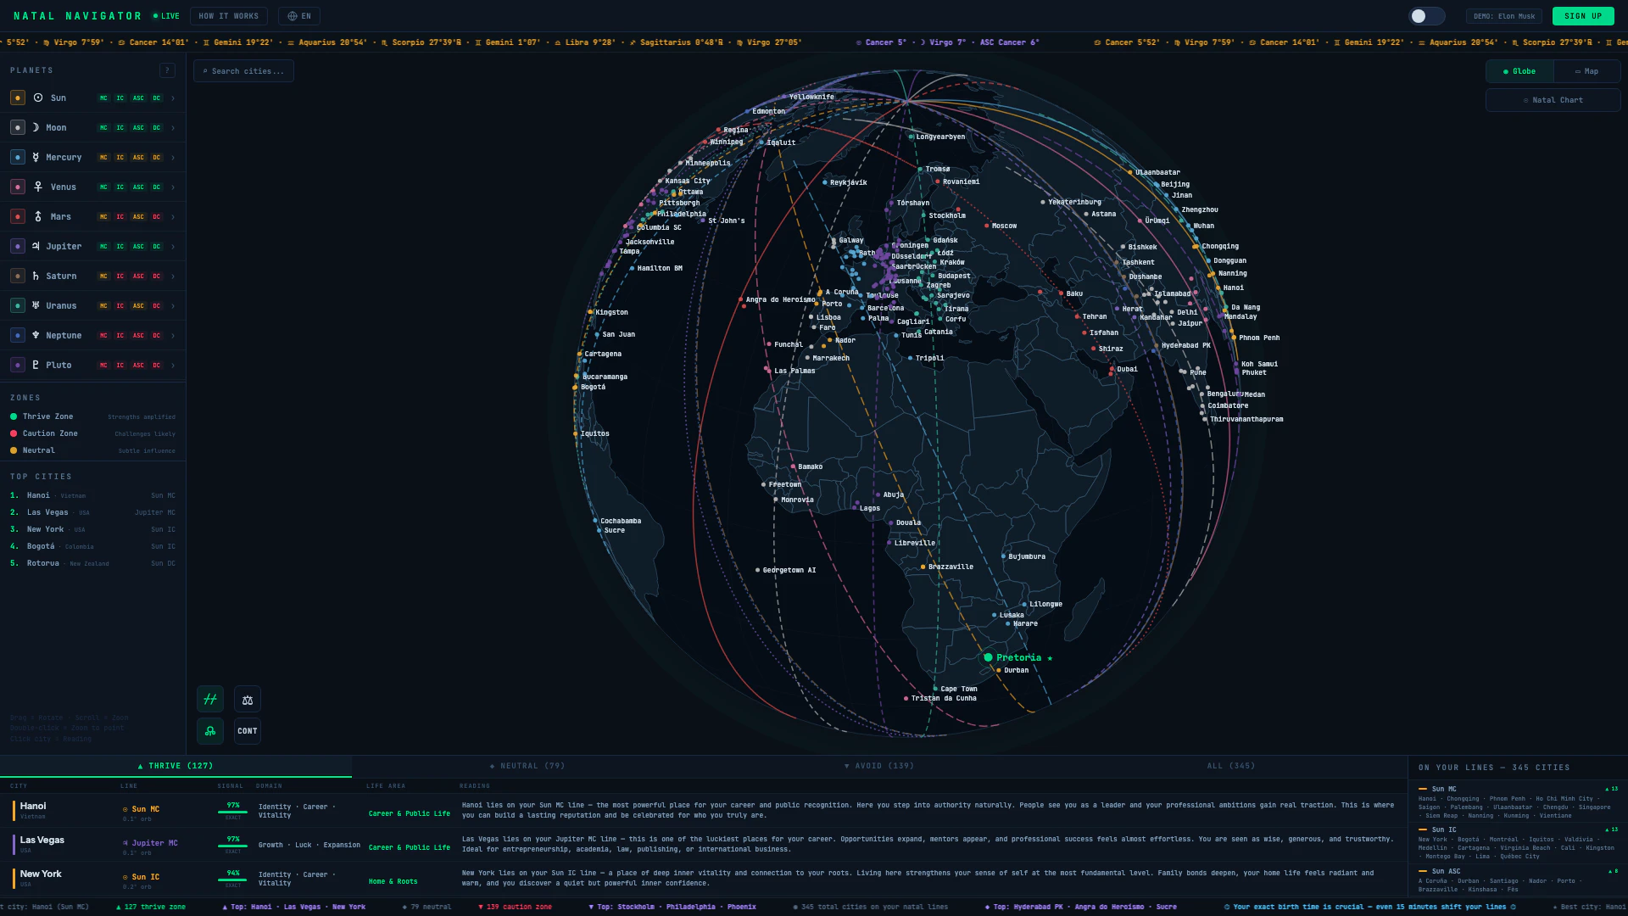Toggle the parallel-lines grid icon button
Screen dimensions: 1628x916
click(x=210, y=700)
